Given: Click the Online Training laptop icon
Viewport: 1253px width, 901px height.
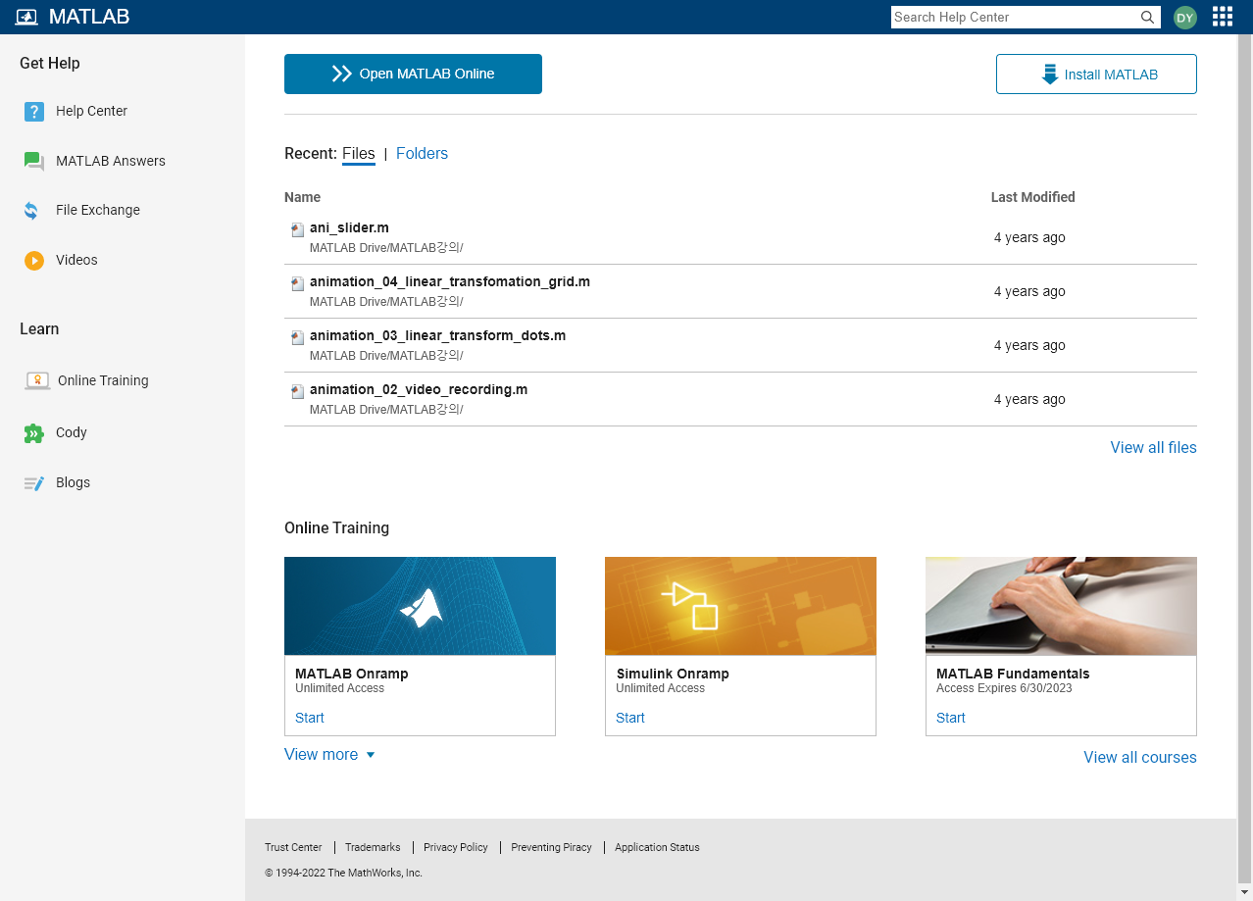Looking at the screenshot, I should tap(37, 381).
